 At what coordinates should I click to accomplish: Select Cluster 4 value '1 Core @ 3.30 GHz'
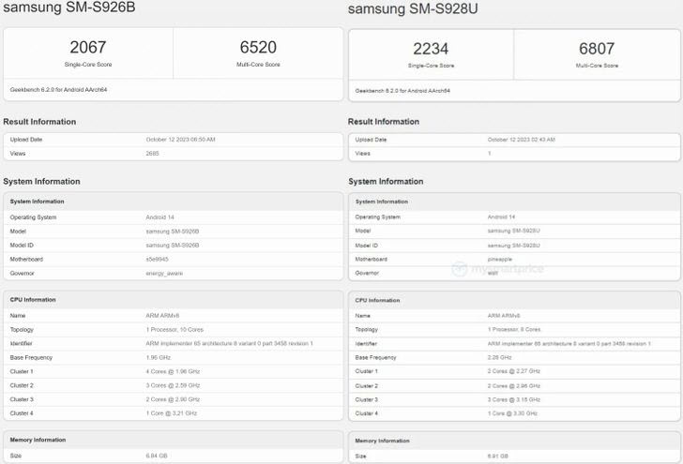click(512, 413)
